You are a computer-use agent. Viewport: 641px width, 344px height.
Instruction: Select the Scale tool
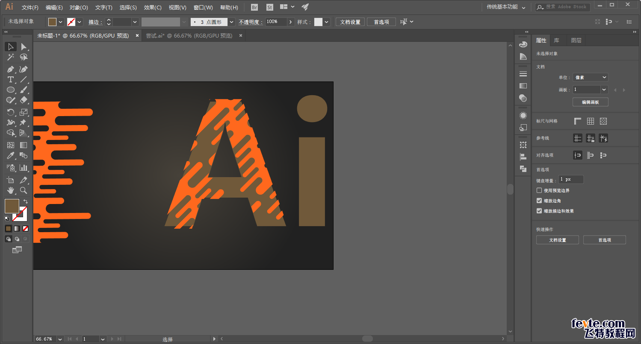(24, 112)
